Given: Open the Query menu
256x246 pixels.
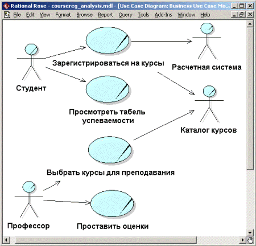Looking at the screenshot, I should click(125, 15).
